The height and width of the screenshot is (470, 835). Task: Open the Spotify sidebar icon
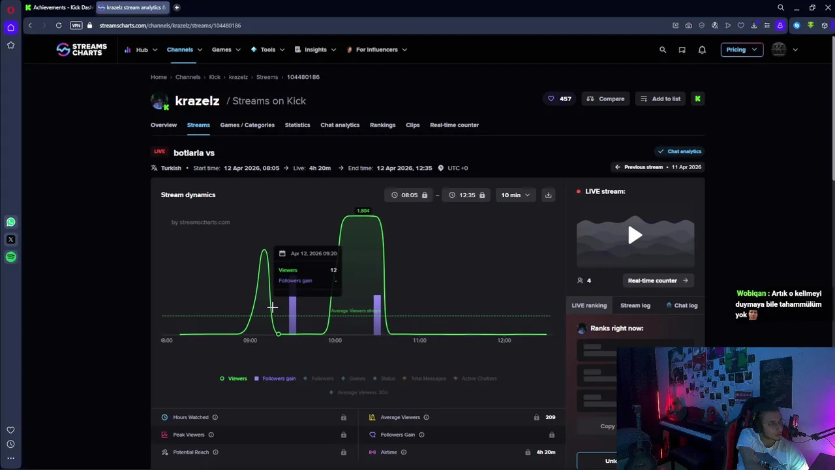10,257
